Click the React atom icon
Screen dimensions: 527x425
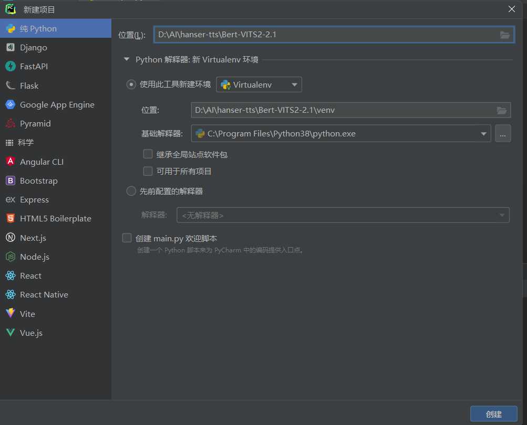[x=11, y=275]
